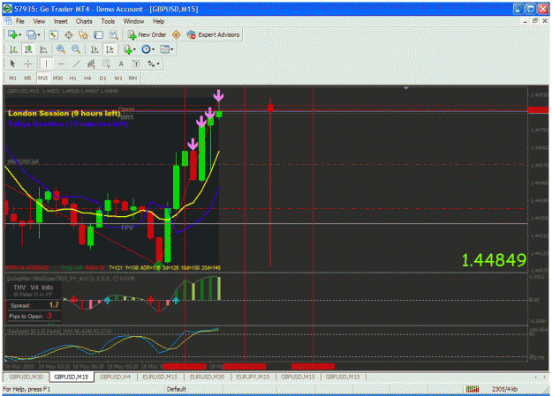Image resolution: width=552 pixels, height=396 pixels.
Task: Select the text label 'T' tool
Action: (x=136, y=64)
